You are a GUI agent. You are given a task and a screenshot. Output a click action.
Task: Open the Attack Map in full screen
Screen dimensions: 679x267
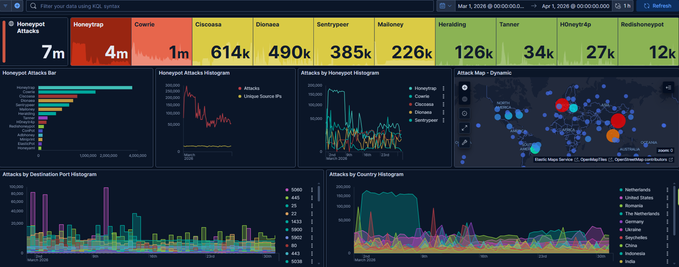coord(465,128)
